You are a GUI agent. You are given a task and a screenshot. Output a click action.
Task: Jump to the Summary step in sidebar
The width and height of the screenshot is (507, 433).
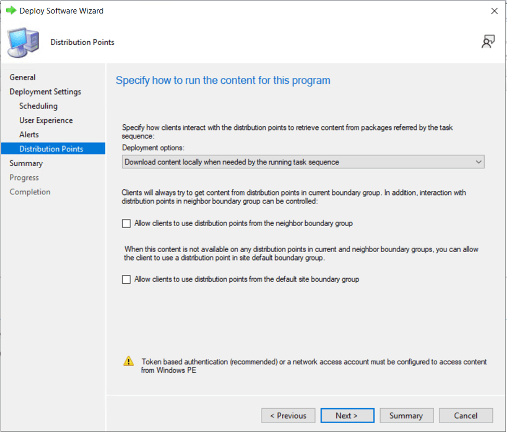click(x=26, y=163)
